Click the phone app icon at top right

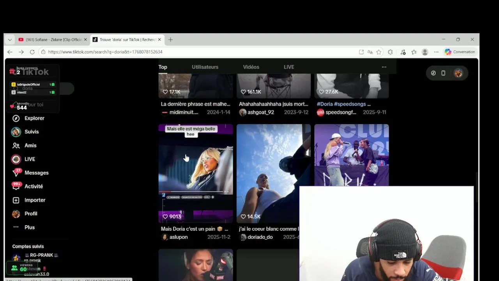pos(443,73)
